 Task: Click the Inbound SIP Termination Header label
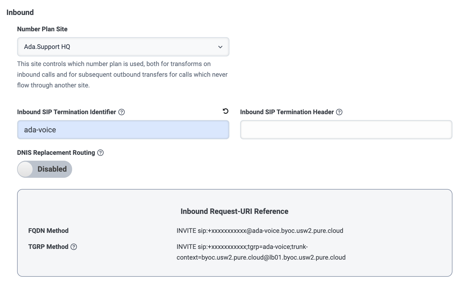click(x=287, y=112)
